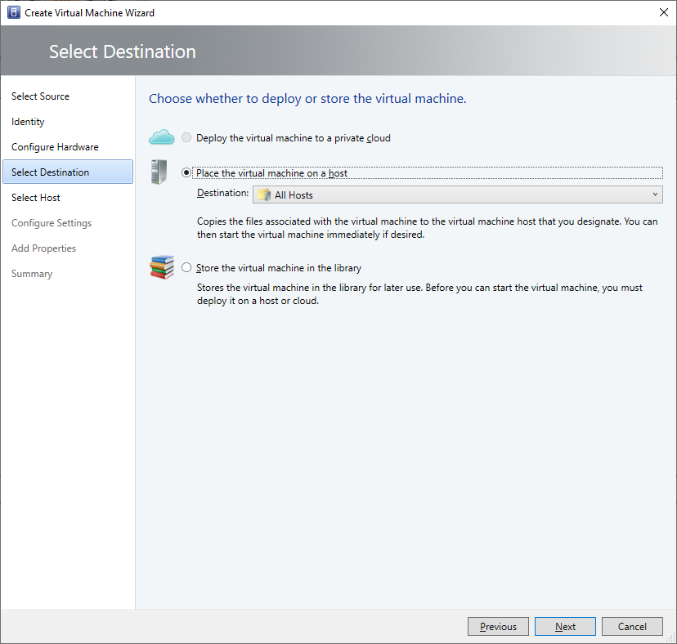Cancel the virtual machine wizard
This screenshot has width=677, height=644.
[x=632, y=627]
